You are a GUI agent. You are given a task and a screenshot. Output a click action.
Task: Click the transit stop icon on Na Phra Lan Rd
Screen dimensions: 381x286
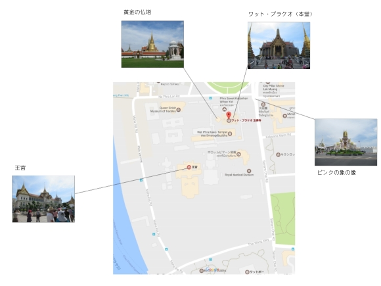(x=210, y=98)
